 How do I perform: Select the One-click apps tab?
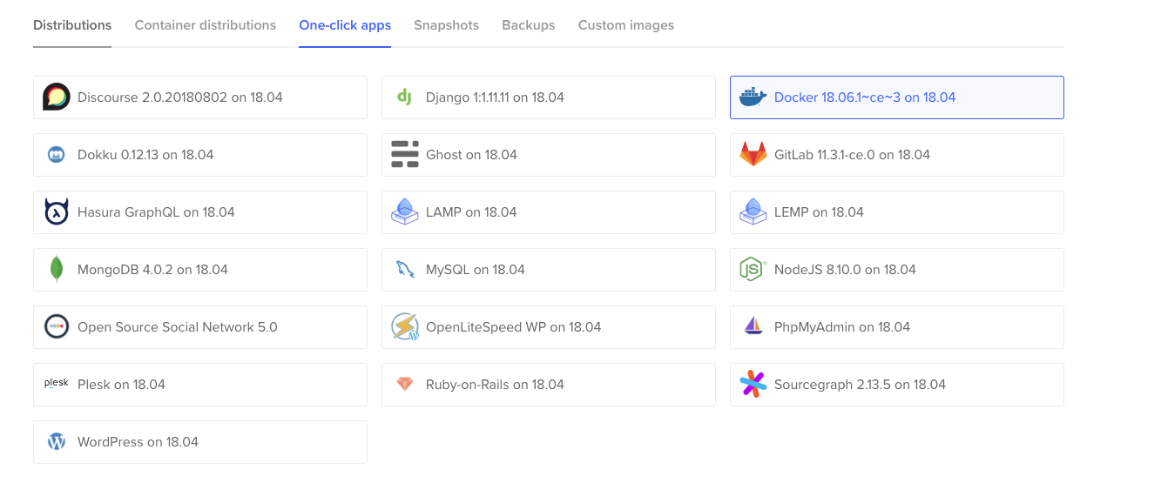click(345, 25)
